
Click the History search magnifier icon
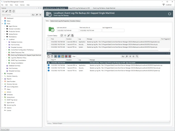(137, 56)
